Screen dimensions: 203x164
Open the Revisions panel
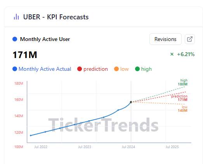(165, 39)
